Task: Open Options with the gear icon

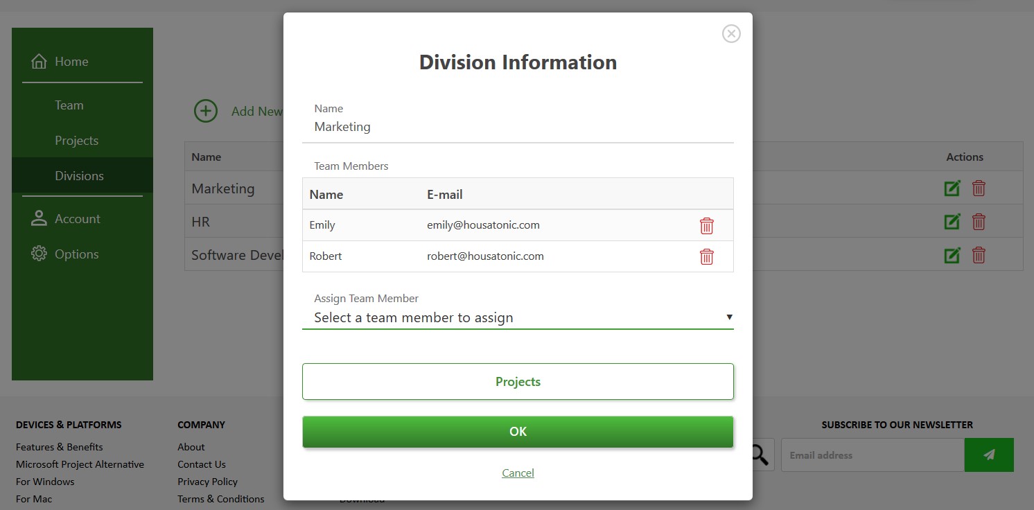Action: coord(39,254)
